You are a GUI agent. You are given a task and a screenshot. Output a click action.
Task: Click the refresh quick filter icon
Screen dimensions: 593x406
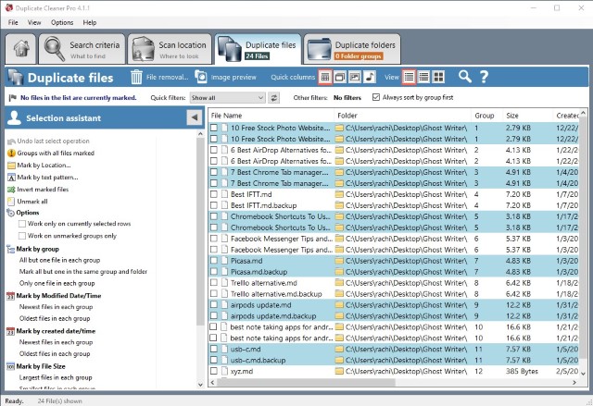click(274, 98)
